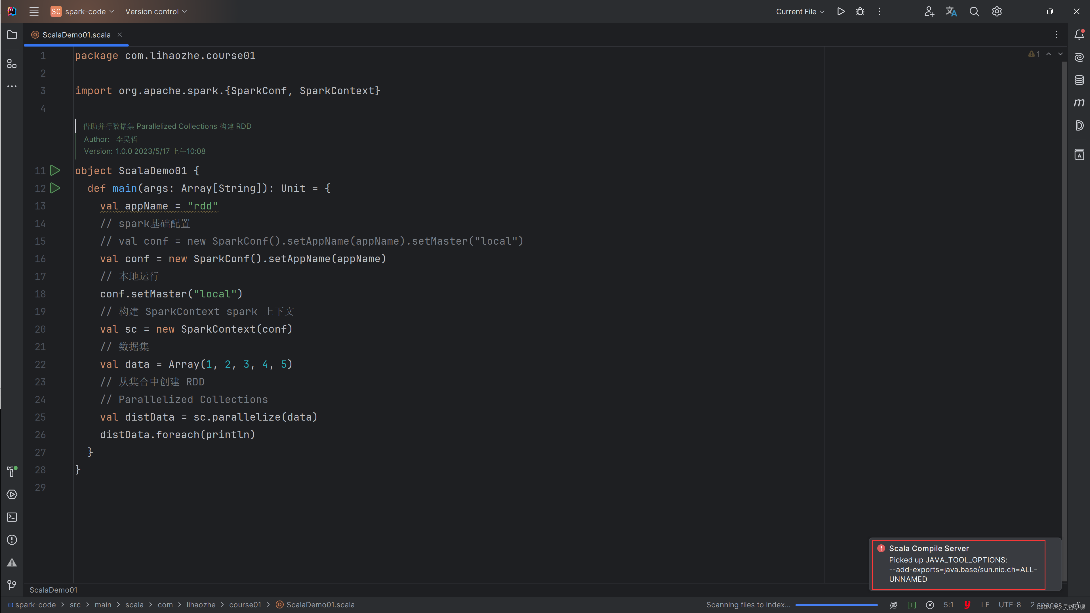Open the main hamburger menu
The width and height of the screenshot is (1090, 613).
click(x=34, y=11)
